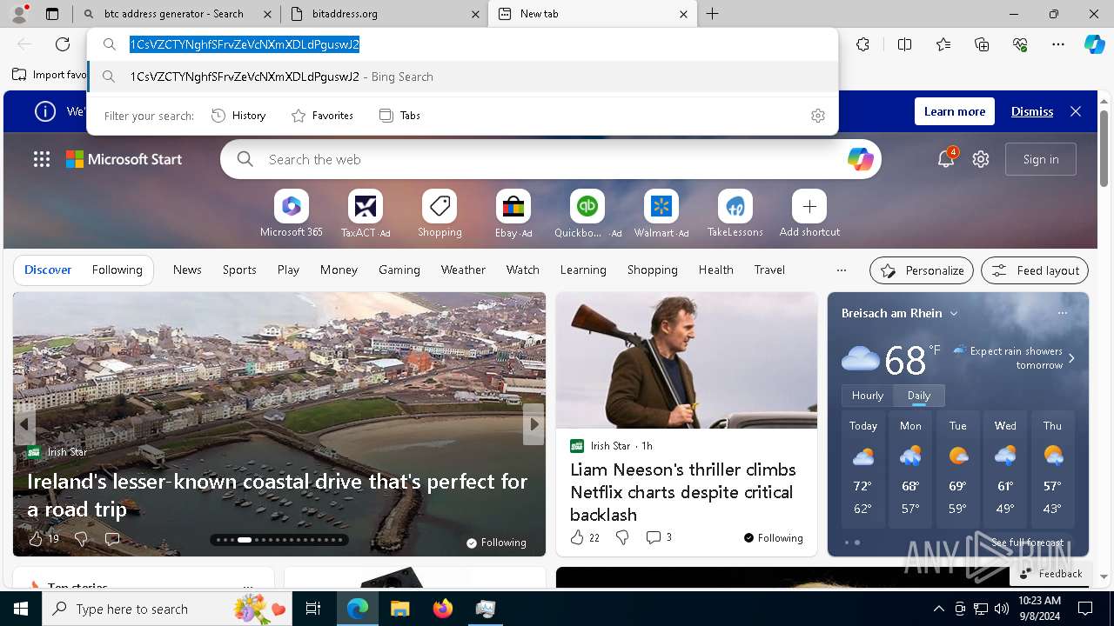The width and height of the screenshot is (1114, 626).
Task: Launch Firefox from taskbar
Action: click(x=443, y=609)
